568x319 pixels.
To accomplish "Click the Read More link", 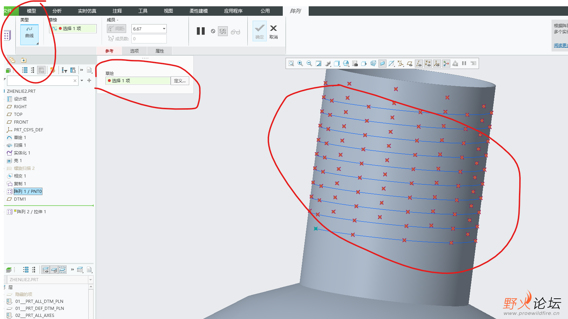I will [x=561, y=45].
